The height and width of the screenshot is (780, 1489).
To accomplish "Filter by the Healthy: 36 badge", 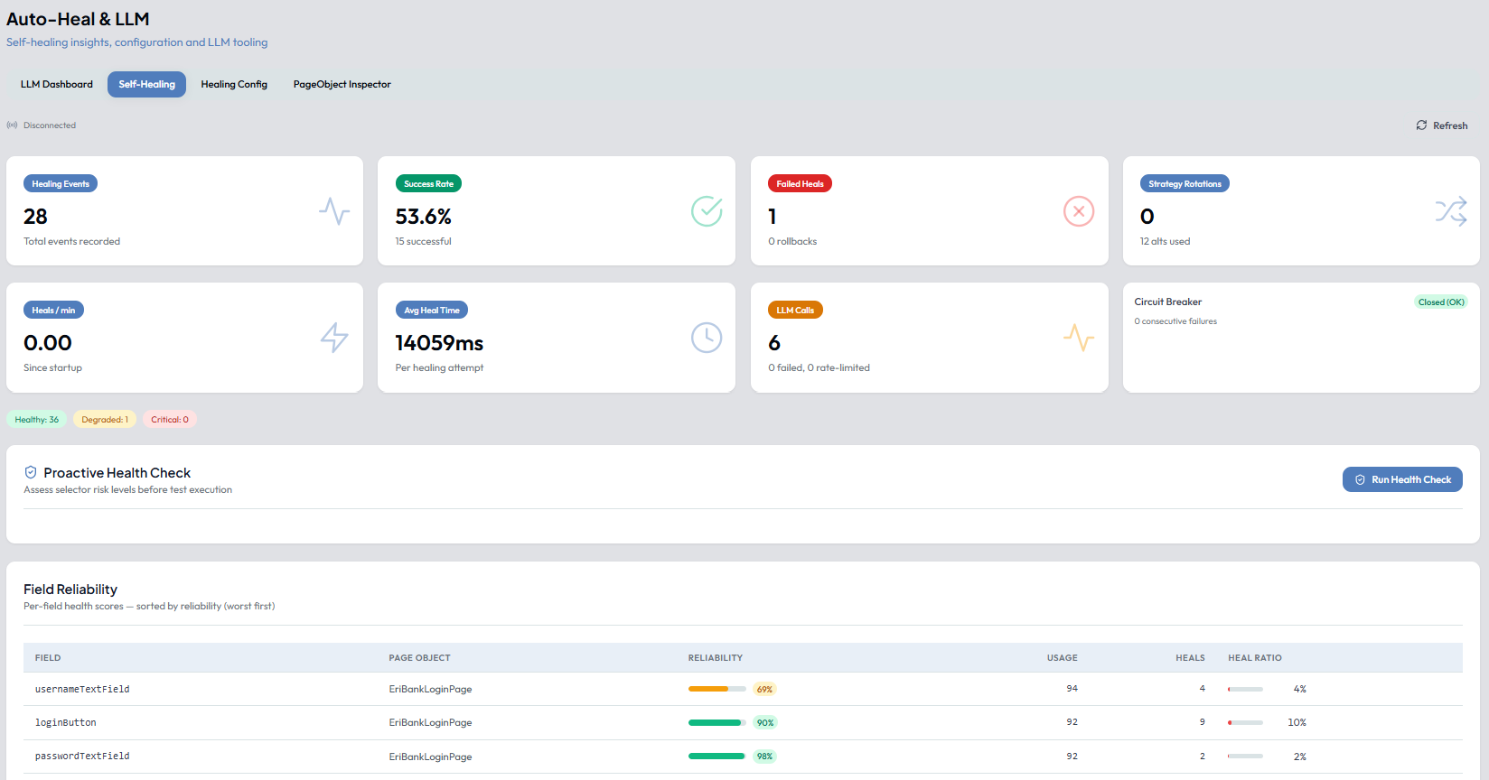I will 37,419.
